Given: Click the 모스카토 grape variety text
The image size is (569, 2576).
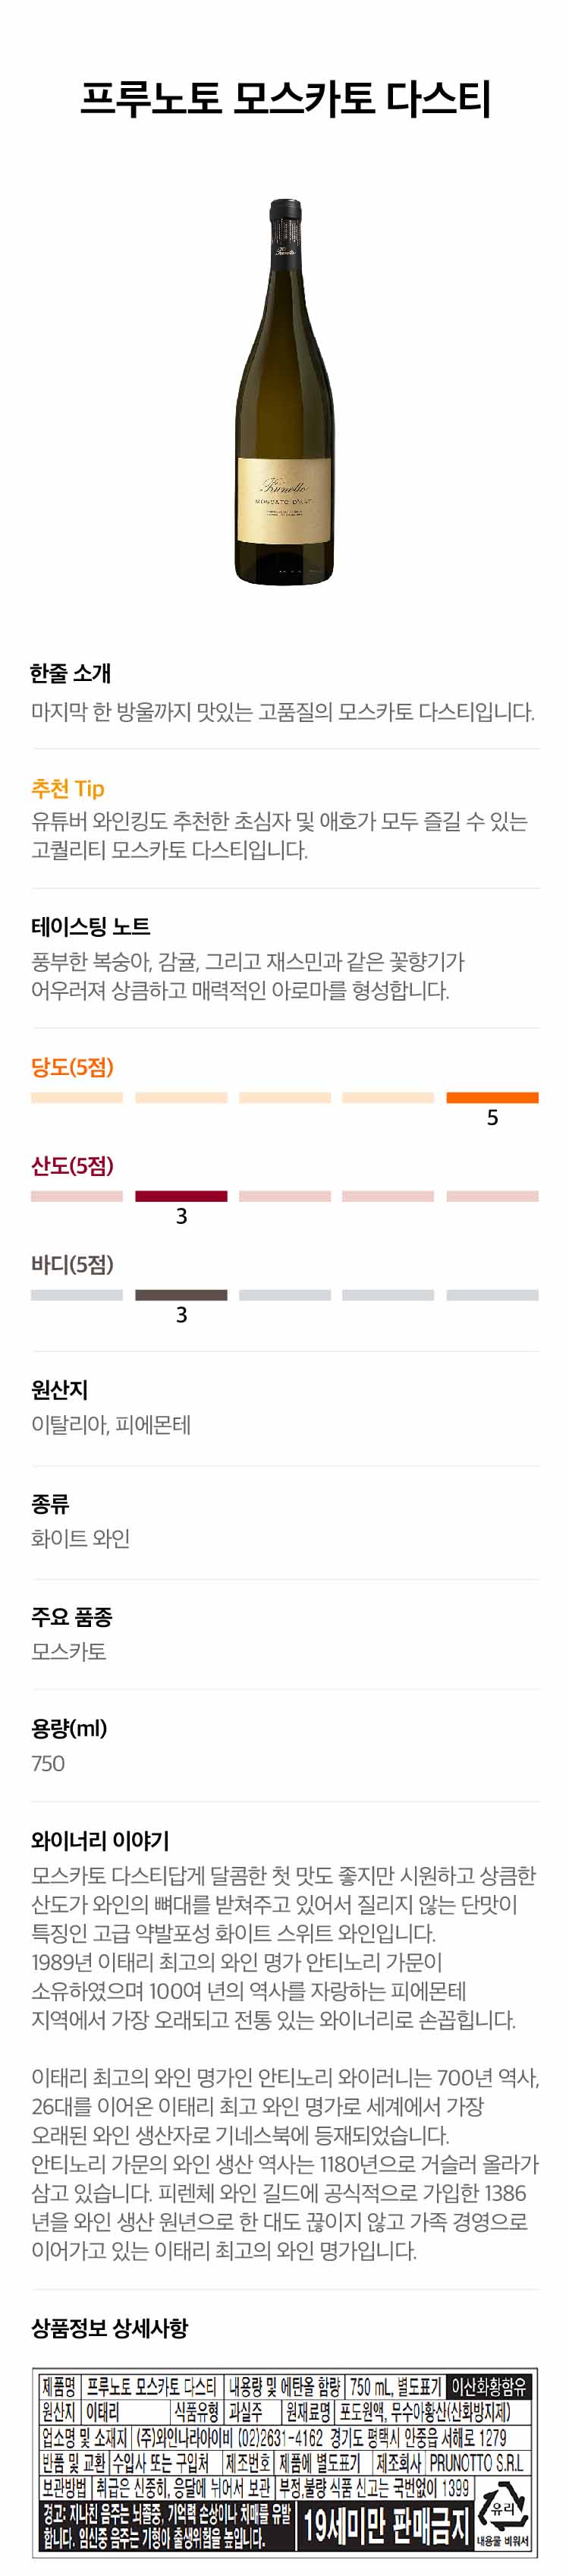Looking at the screenshot, I should [69, 1651].
